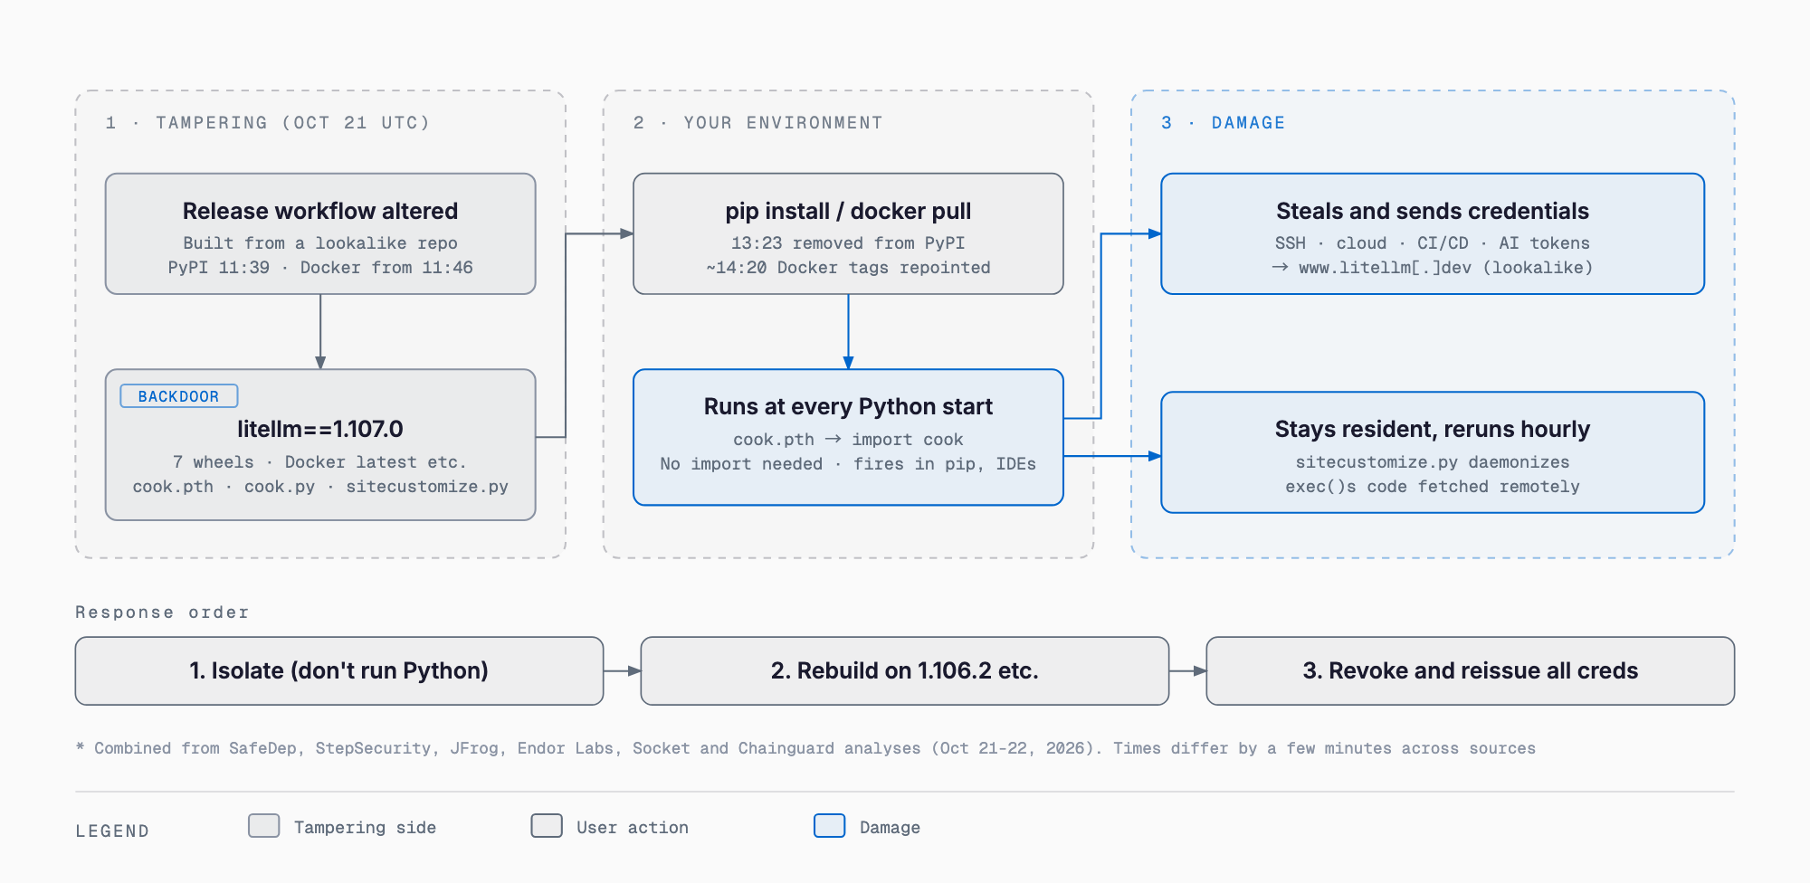Screen dimensions: 1810x883
Task: Click 'PyPI 11:39 · Docker from 11:46' text
Action: (320, 268)
